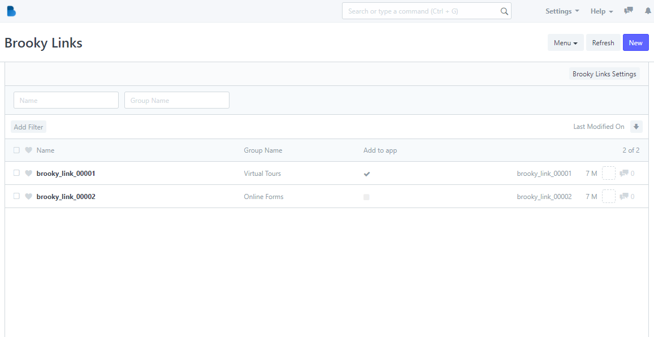Viewport: 654px width, 337px height.
Task: Open the notifications bell
Action: click(648, 11)
